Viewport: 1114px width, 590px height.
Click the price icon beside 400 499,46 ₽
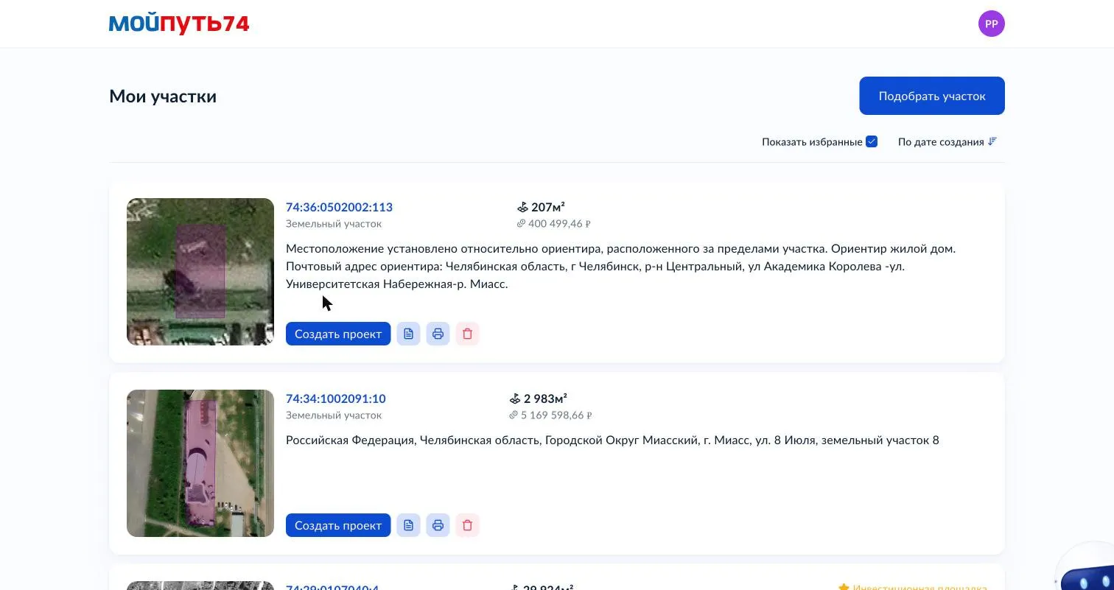pos(521,224)
